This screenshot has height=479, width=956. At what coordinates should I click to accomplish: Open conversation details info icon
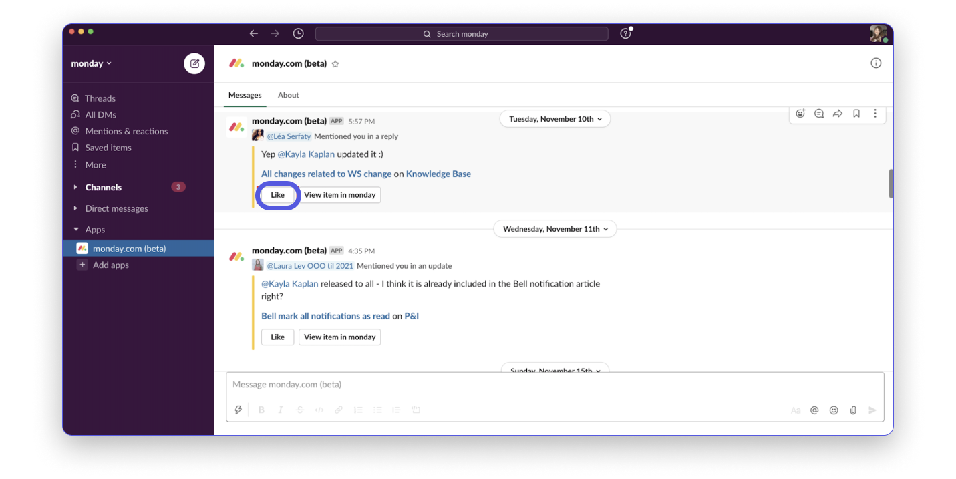(876, 63)
